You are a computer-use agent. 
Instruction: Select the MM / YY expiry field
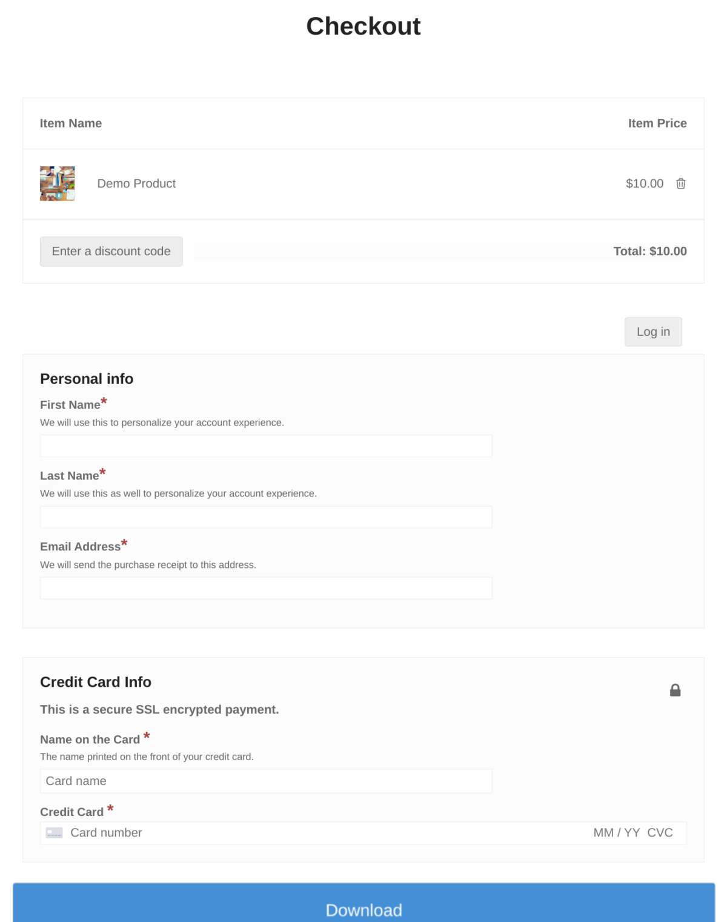(617, 833)
